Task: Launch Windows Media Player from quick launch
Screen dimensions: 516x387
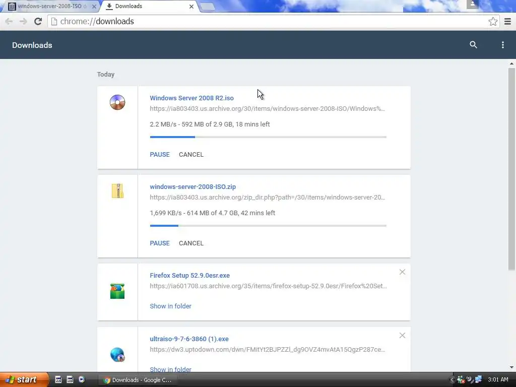Action: [x=82, y=379]
